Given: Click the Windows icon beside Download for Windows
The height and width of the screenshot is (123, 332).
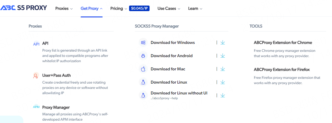Looking at the screenshot, I should (143, 43).
